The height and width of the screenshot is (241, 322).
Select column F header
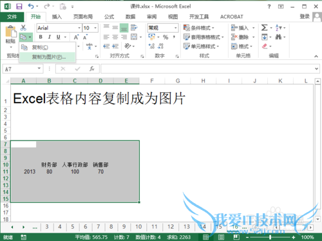click(152, 81)
